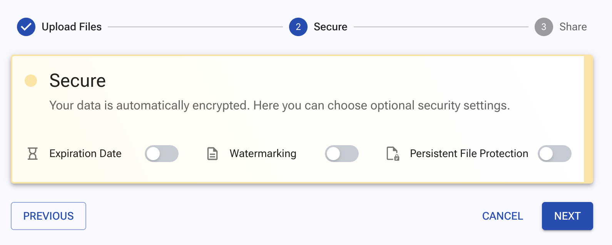Click the encryption description sentence
Screen dimensions: 612x245
point(279,105)
